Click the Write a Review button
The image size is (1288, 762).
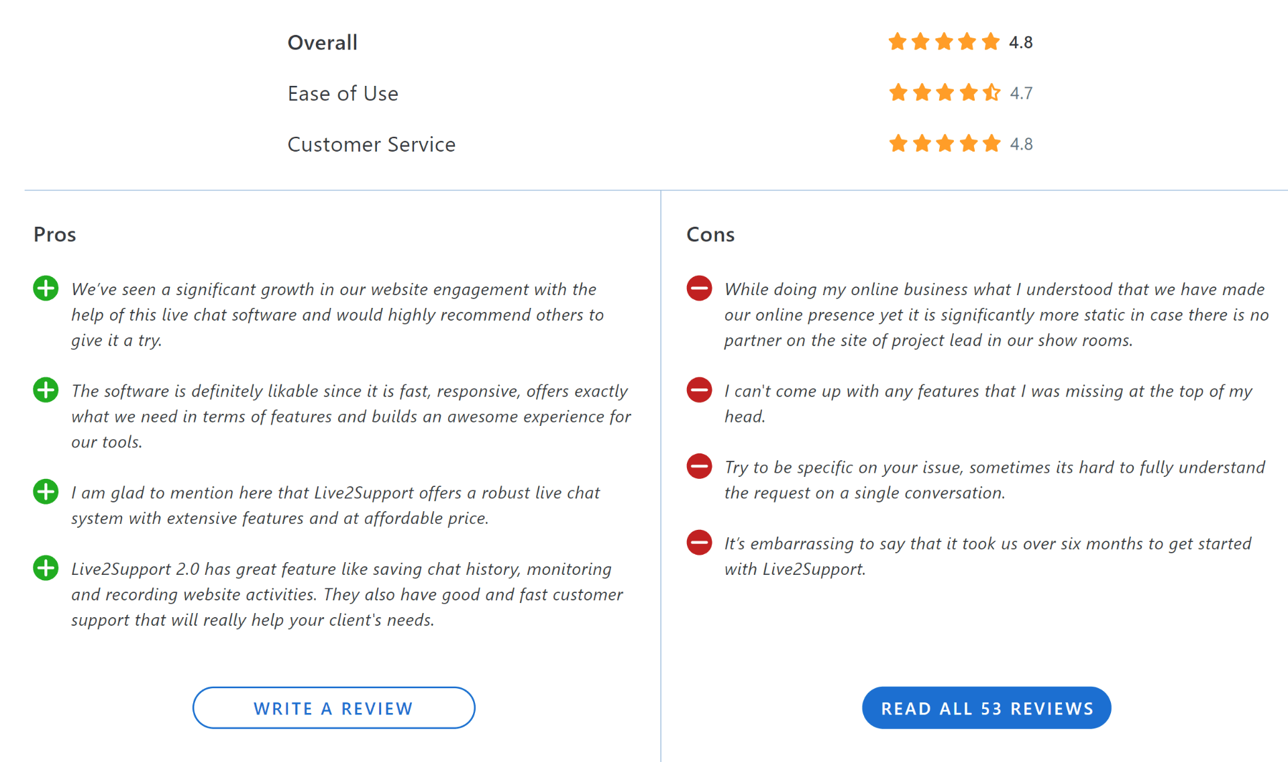pyautogui.click(x=333, y=708)
